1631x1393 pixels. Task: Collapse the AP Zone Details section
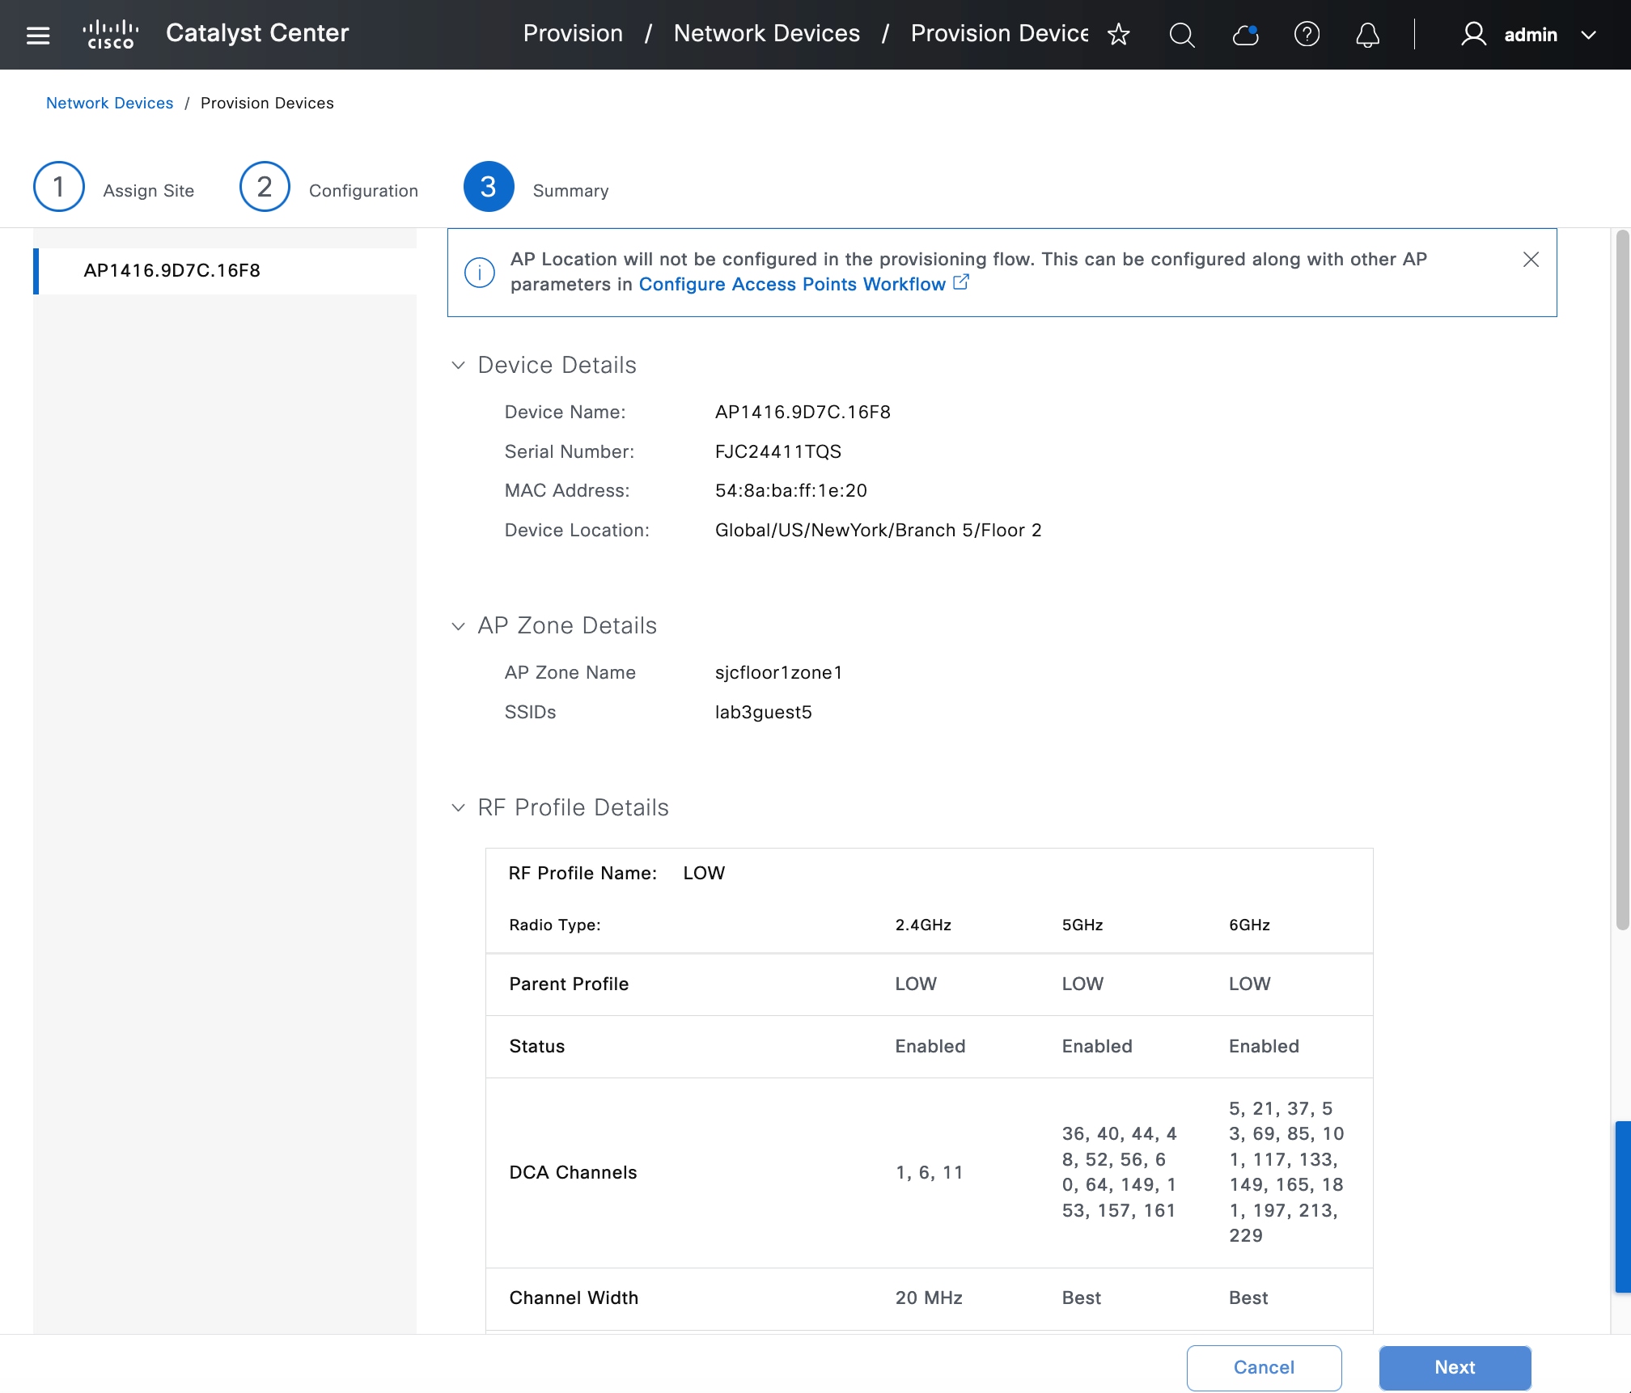459,626
